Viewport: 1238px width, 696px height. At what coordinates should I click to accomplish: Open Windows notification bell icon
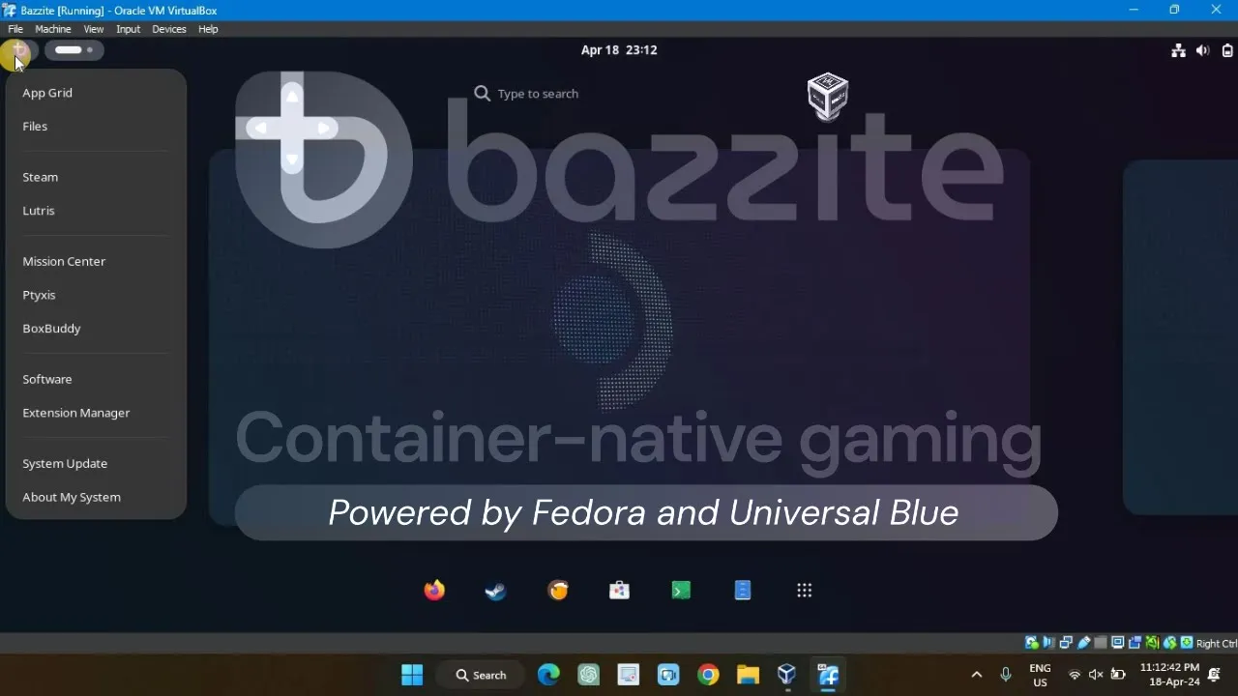click(x=1215, y=675)
